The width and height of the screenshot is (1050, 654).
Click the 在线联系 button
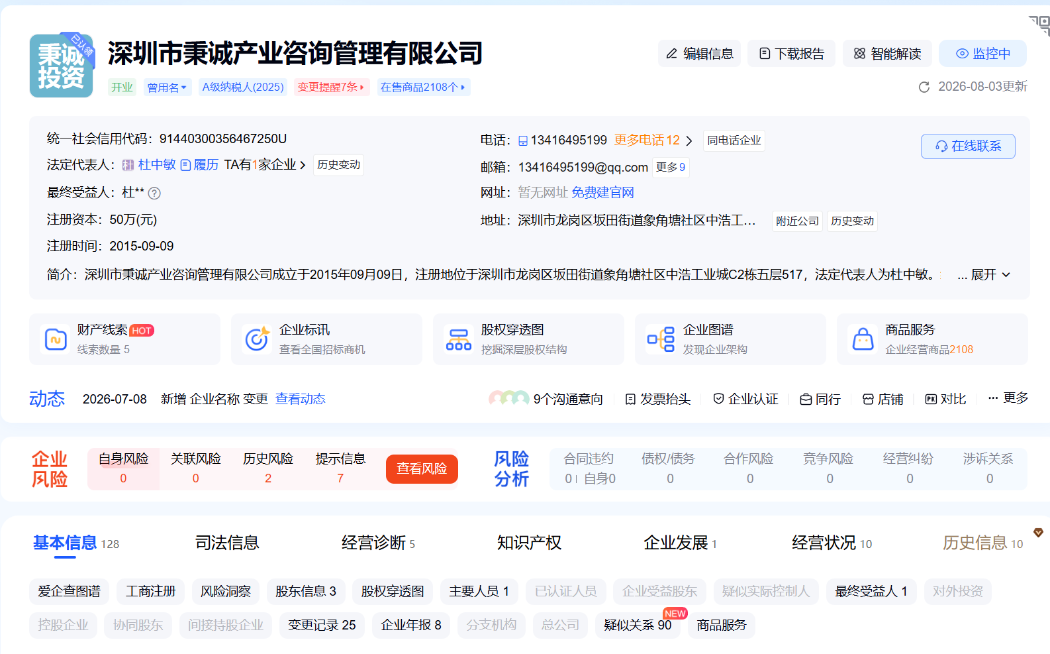coord(968,146)
